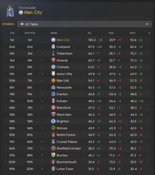Image resolution: width=155 pixels, height=175 pixels.
Task: Click the Chelsea club crest
Action: [x=53, y=67]
